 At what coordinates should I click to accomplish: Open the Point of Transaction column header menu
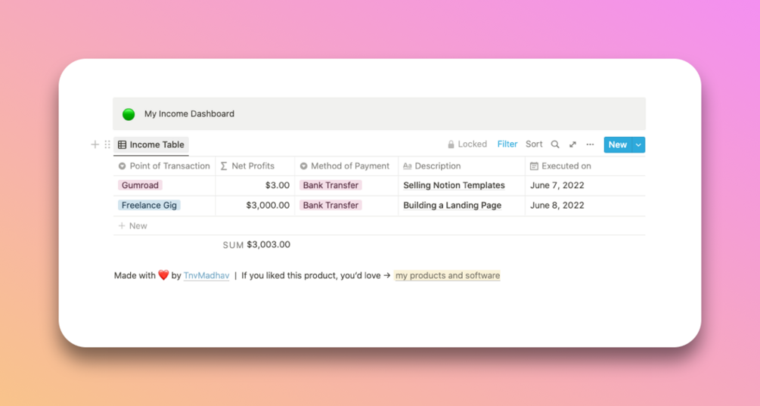tap(164, 166)
